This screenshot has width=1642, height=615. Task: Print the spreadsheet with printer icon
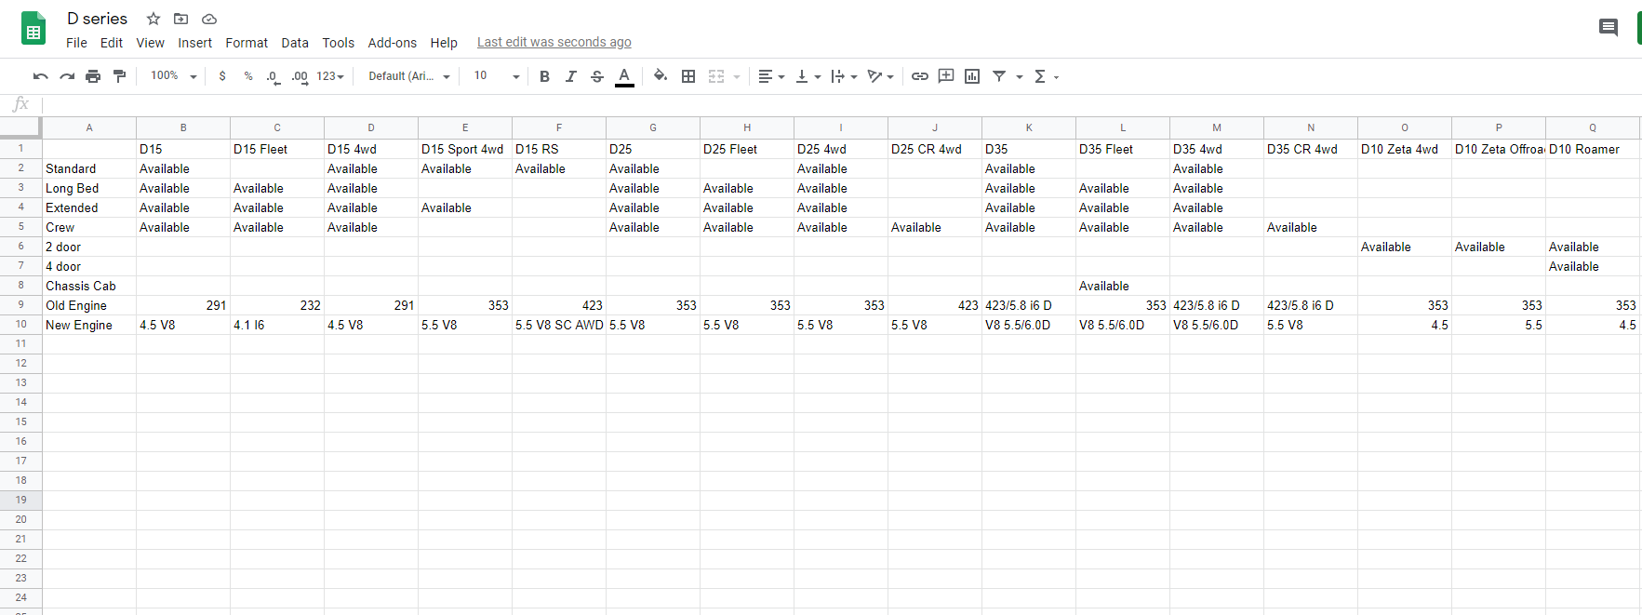click(93, 76)
